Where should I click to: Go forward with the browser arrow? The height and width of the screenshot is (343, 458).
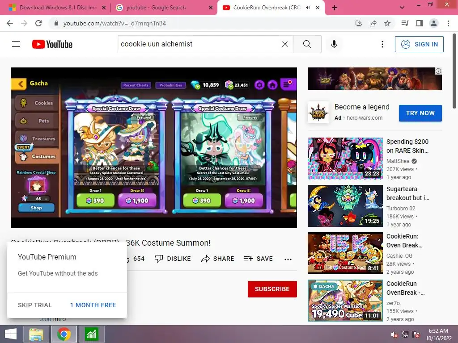pyautogui.click(x=24, y=23)
